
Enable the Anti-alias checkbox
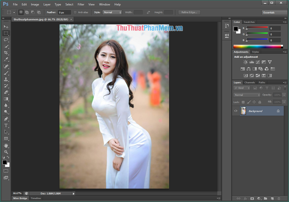(x=75, y=12)
